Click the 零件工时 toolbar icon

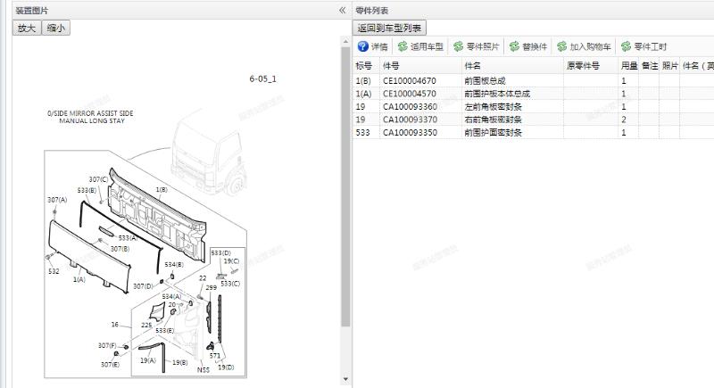[627, 46]
